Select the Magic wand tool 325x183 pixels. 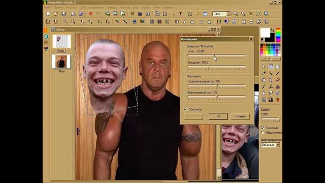[x=271, y=73]
